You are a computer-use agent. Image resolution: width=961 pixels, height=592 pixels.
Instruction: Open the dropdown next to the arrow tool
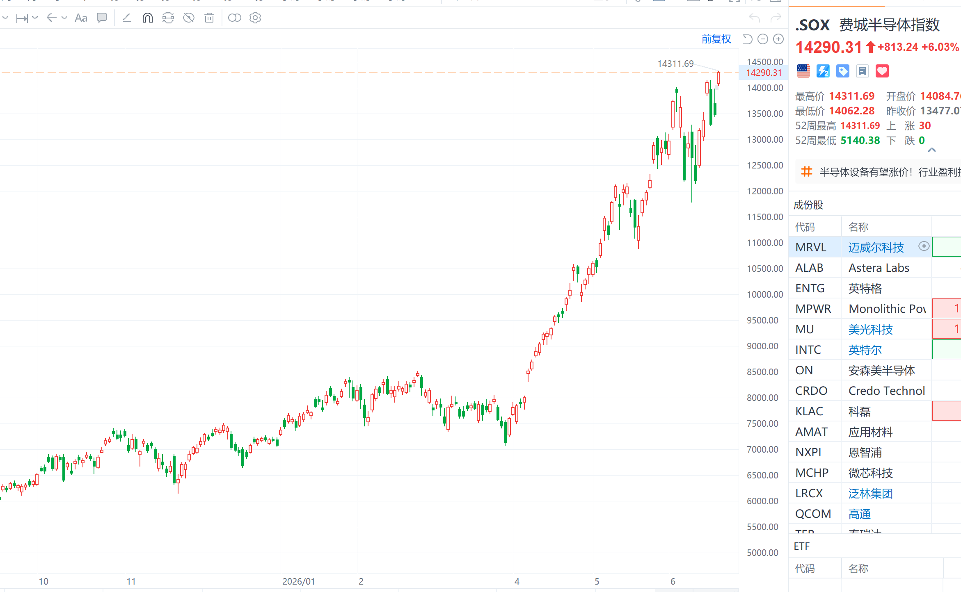(x=64, y=18)
